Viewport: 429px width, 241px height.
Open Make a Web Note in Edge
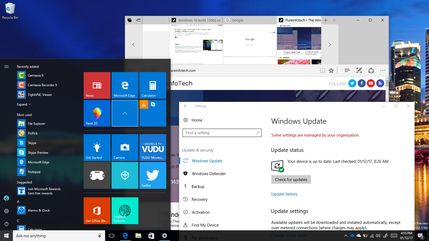coord(359,70)
